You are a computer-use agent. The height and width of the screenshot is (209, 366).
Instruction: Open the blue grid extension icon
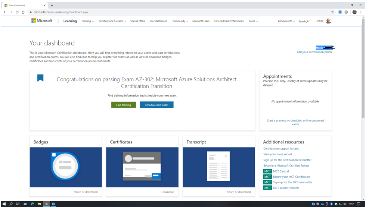[x=340, y=12]
